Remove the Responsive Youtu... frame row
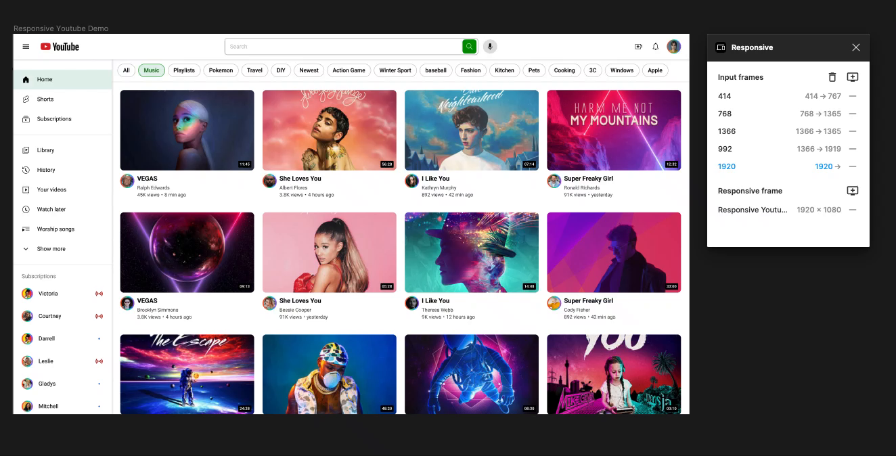 click(853, 210)
